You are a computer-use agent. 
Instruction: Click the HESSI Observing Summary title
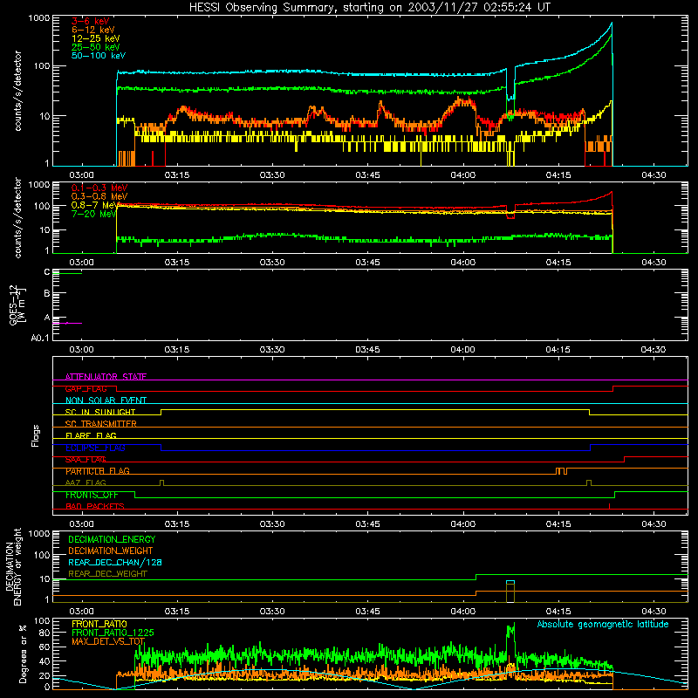[x=369, y=7]
